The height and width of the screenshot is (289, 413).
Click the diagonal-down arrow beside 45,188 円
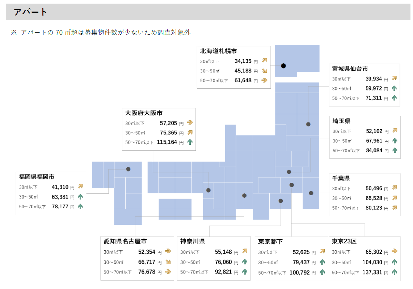(265, 71)
